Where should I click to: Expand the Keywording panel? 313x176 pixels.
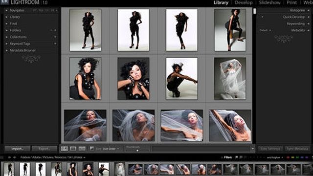[x=309, y=24]
